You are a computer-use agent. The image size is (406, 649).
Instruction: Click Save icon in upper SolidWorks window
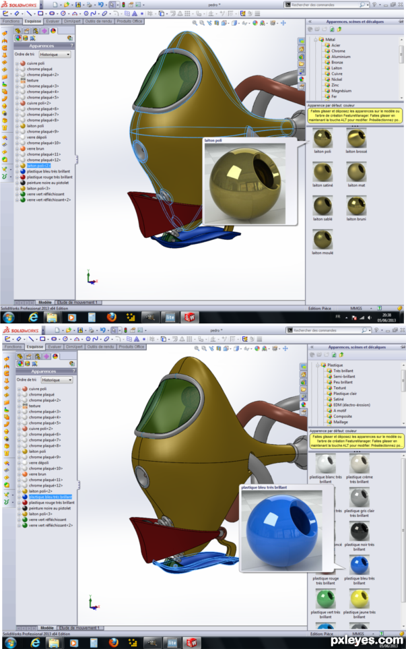point(78,5)
